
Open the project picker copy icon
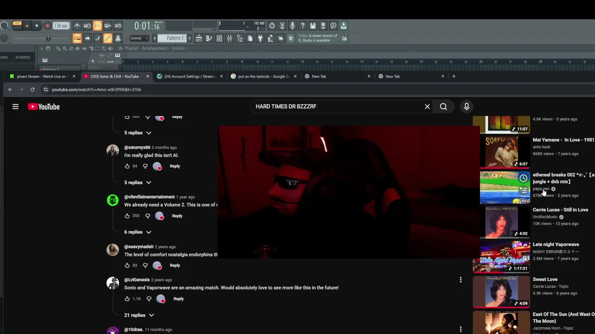click(250, 38)
